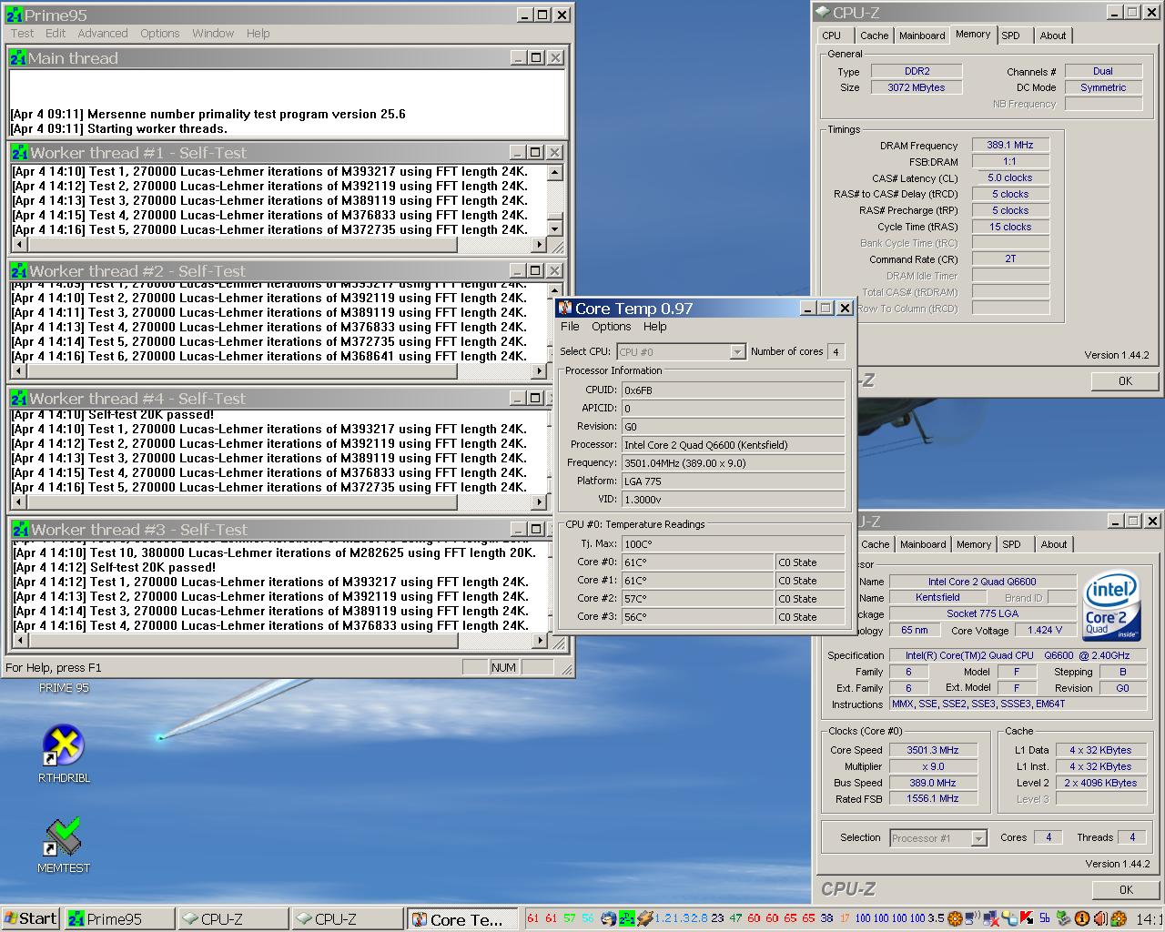Click NUM indicator in Prime95 status bar
Screen dimensions: 1165x932
tap(503, 667)
